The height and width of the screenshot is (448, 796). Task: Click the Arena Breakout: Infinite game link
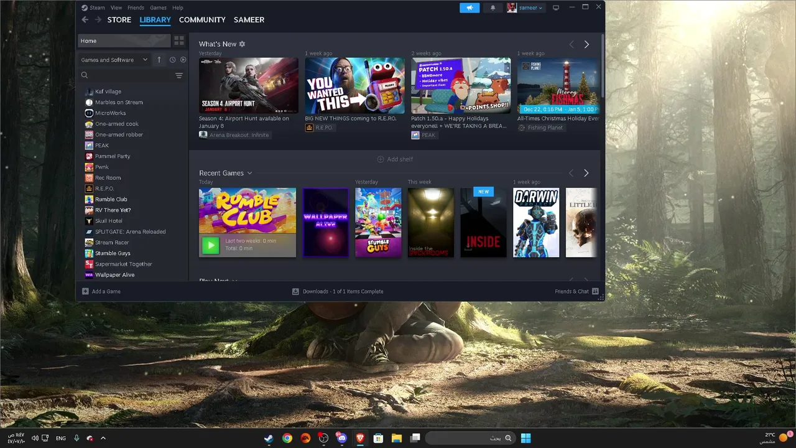[239, 135]
